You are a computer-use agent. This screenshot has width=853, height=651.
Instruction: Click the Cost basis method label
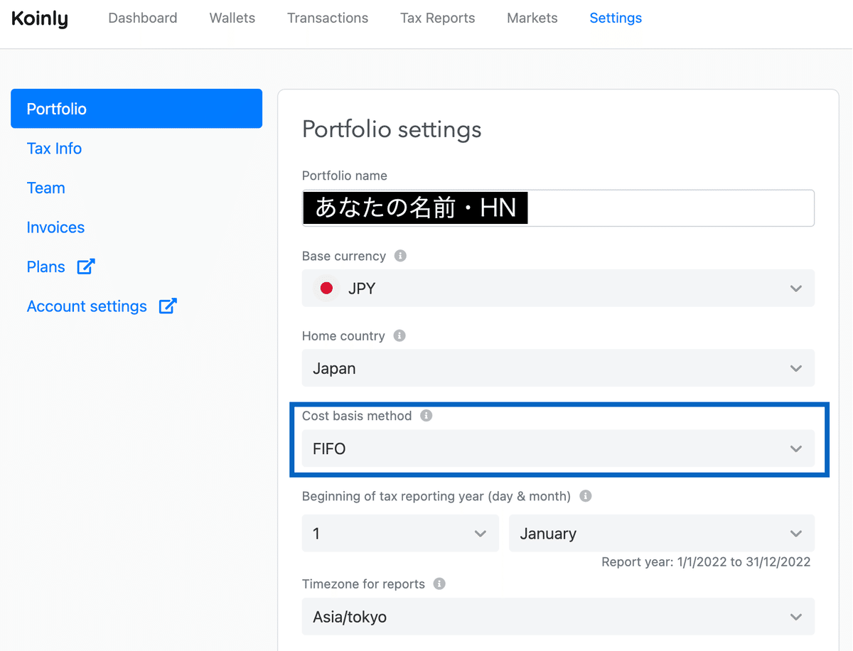click(357, 416)
